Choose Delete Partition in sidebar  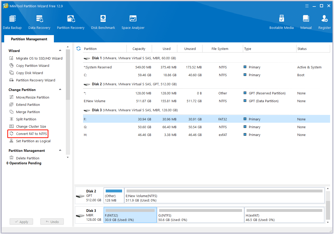(24, 158)
